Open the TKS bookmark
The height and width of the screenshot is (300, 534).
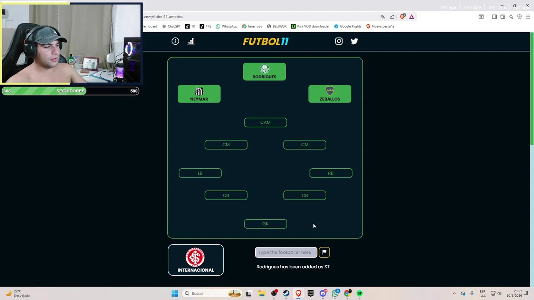pyautogui.click(x=205, y=26)
